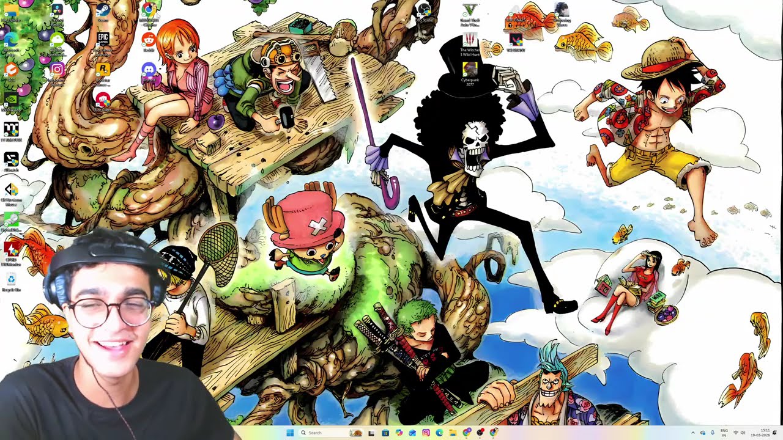Open File Explorer from the taskbar
This screenshot has width=783, height=440.
tap(453, 433)
